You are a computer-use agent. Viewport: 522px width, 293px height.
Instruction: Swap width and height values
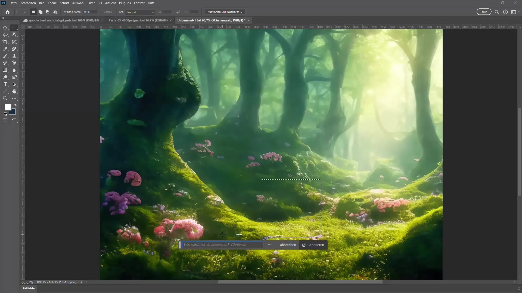[178, 12]
